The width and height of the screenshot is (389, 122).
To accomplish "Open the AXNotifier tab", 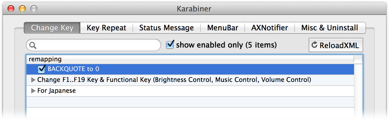I will [270, 28].
